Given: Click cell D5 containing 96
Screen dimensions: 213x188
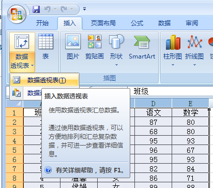Looking at the screenshot, I should click(153, 150).
